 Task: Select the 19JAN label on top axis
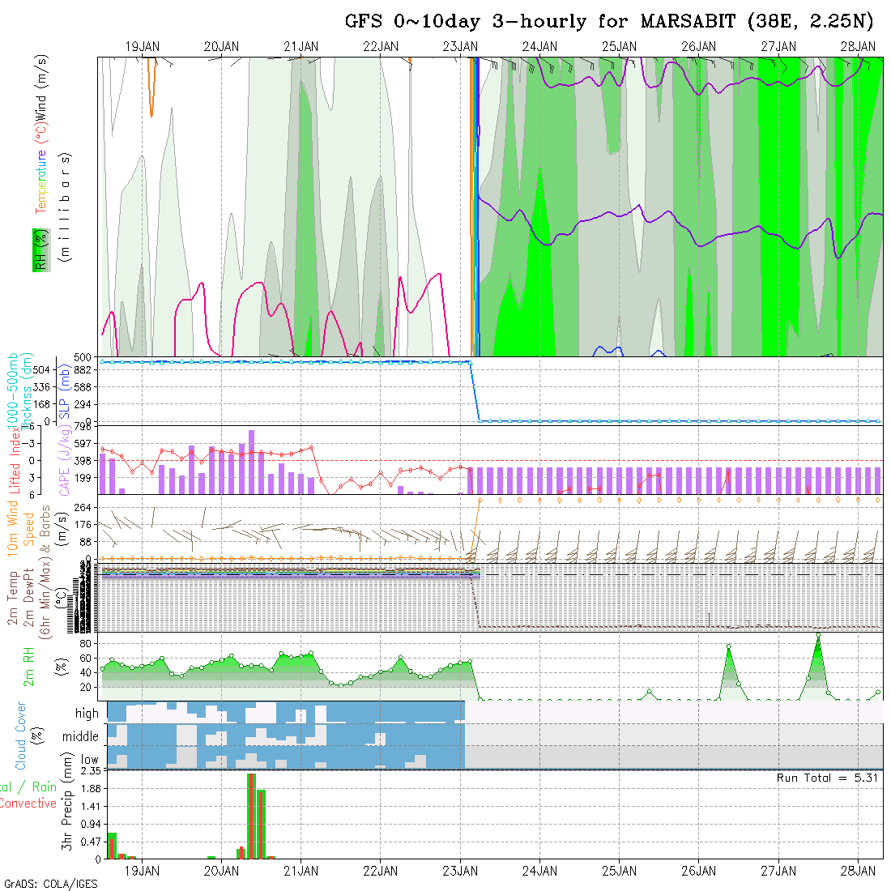point(142,47)
